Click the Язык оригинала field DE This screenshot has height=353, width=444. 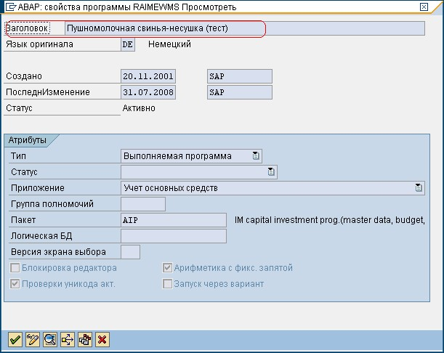tap(128, 44)
